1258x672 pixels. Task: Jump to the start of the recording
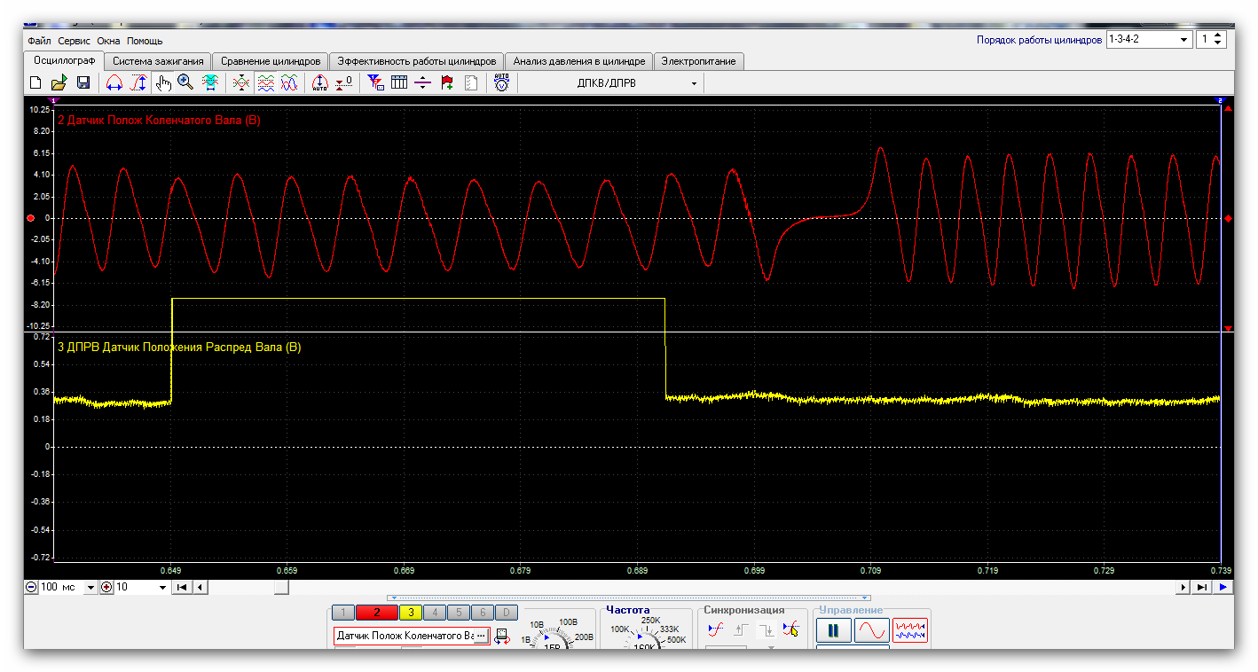click(x=182, y=587)
